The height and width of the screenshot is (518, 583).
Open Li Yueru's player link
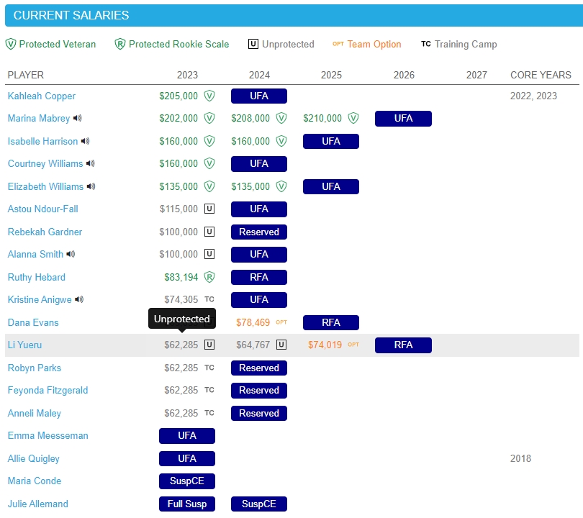point(25,345)
